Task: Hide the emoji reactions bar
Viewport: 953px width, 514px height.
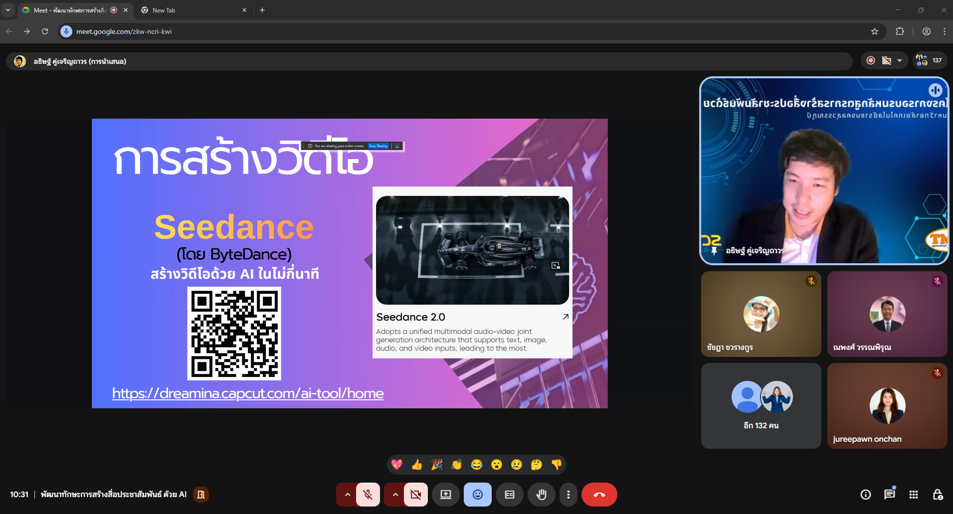Action: [x=477, y=495]
